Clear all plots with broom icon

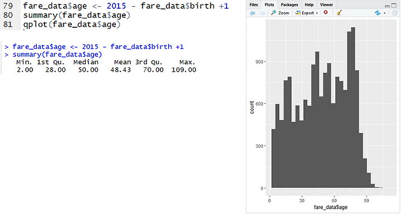[339, 13]
